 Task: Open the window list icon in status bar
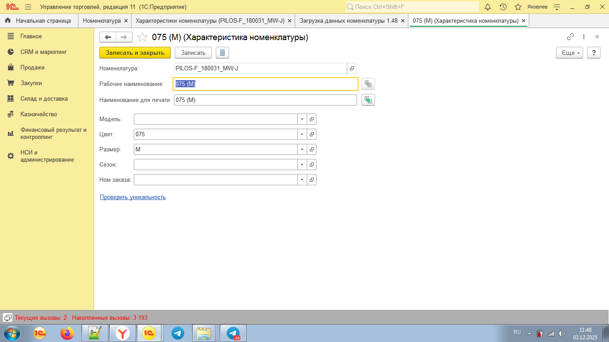[8, 318]
